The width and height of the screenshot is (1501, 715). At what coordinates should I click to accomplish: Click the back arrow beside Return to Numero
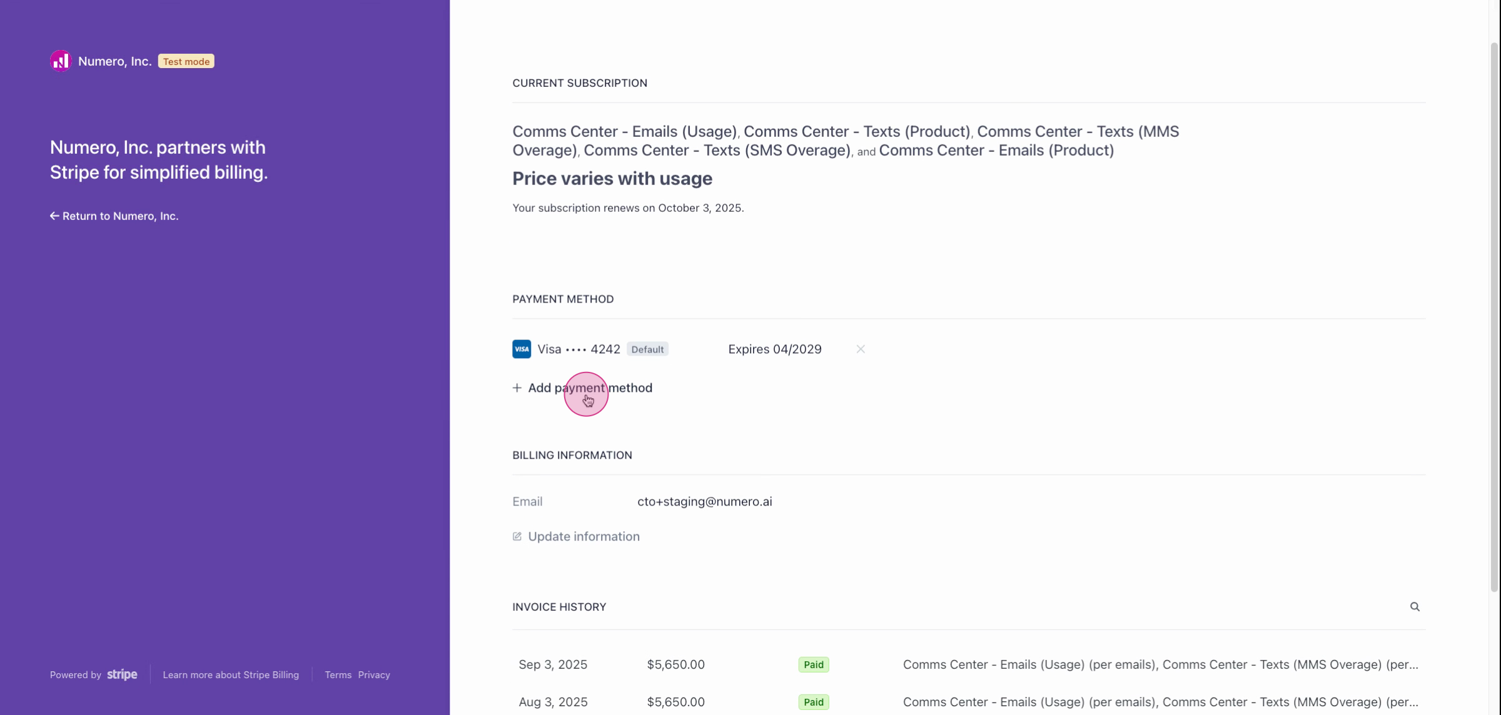tap(54, 216)
